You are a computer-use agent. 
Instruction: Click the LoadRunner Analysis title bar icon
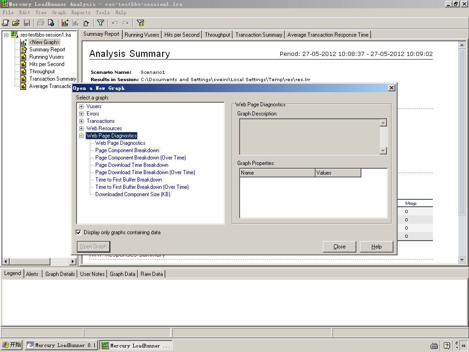[x=4, y=4]
